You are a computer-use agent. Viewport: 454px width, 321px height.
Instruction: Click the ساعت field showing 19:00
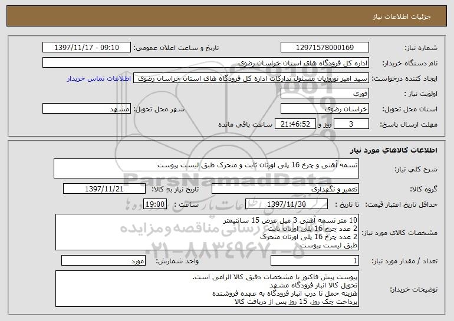pos(155,204)
